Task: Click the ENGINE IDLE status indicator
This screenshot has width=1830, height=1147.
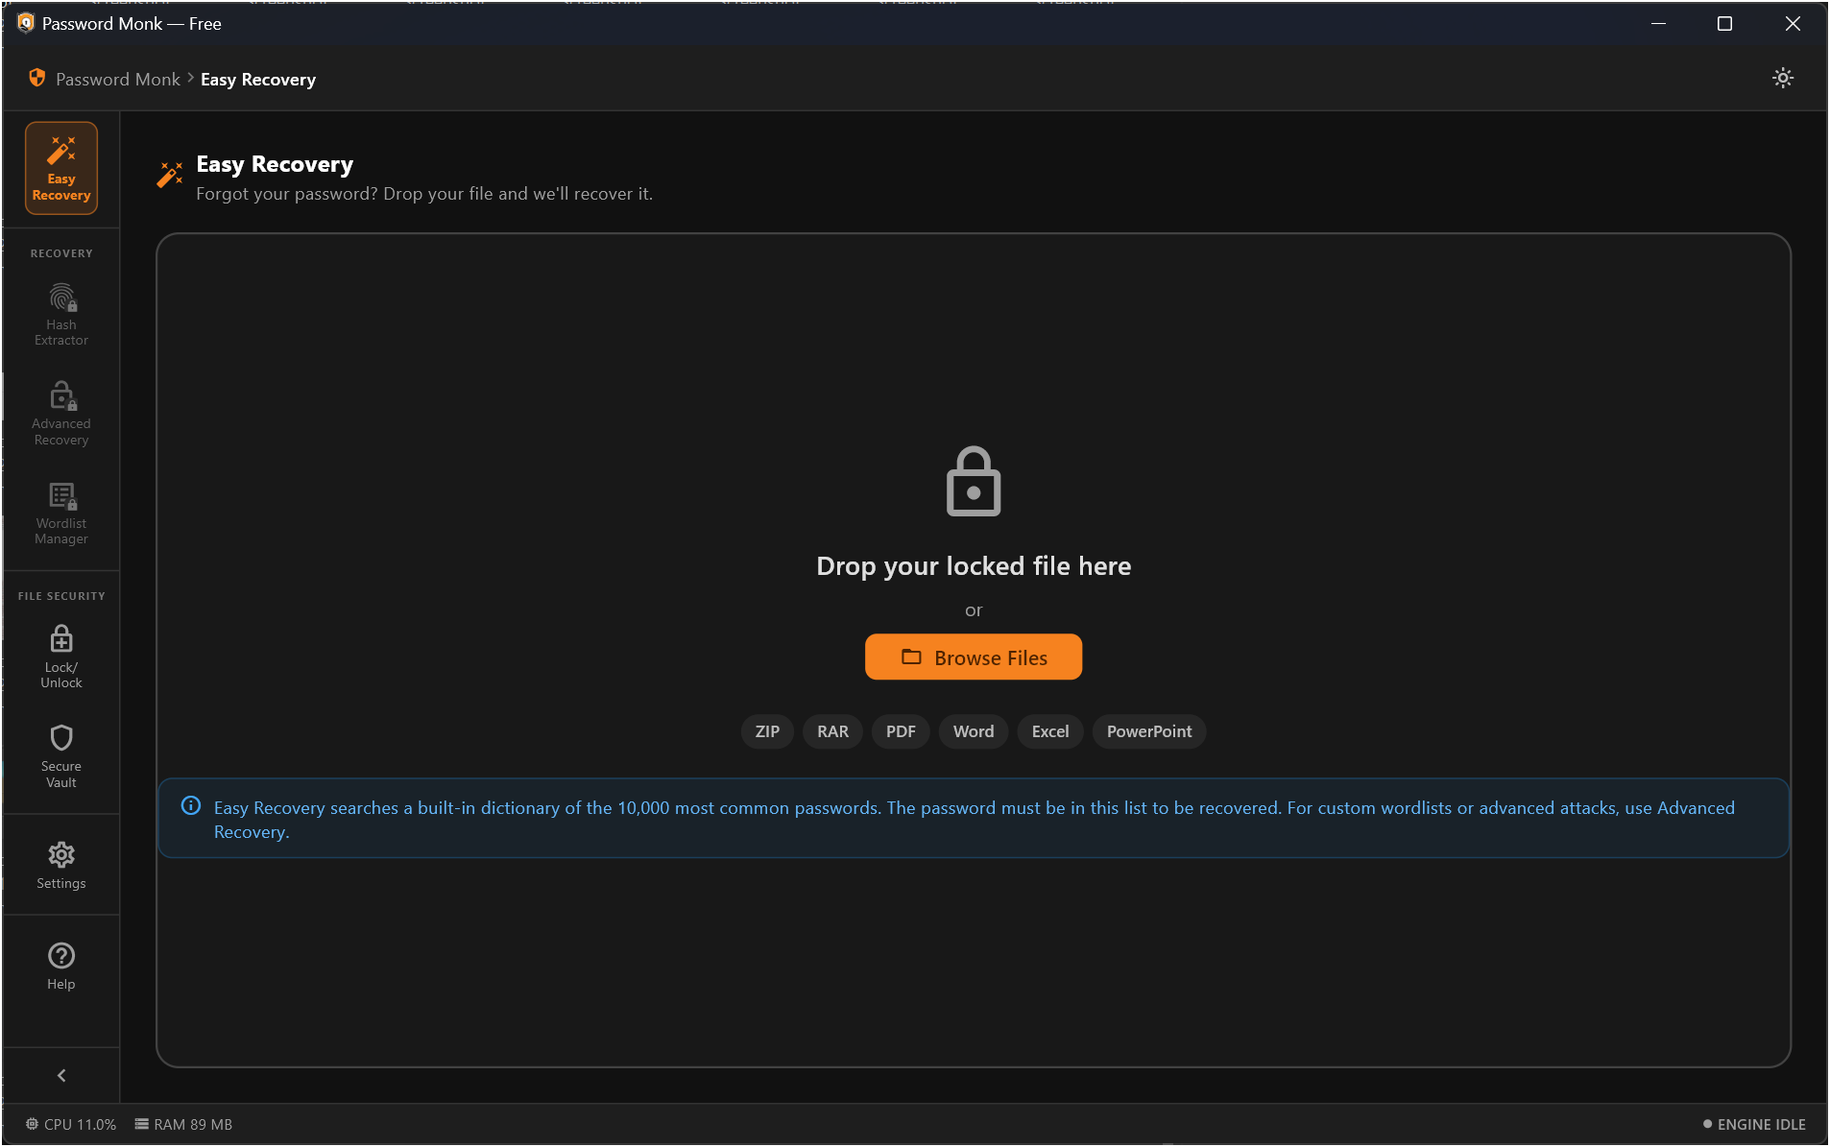Action: click(1754, 1125)
